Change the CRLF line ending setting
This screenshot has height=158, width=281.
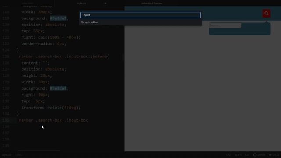tap(229, 155)
